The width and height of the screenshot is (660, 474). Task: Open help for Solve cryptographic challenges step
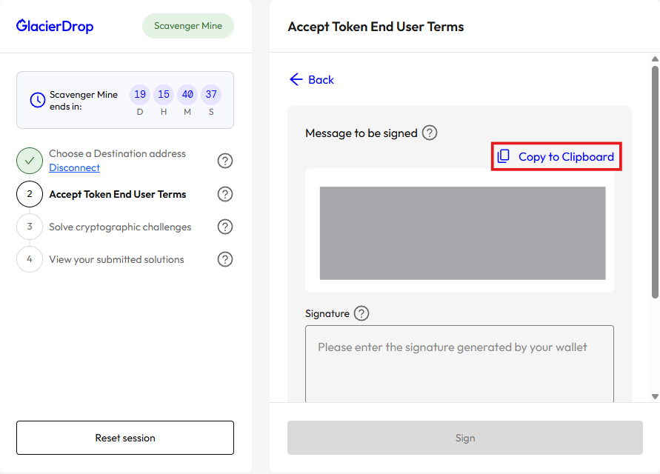(225, 227)
